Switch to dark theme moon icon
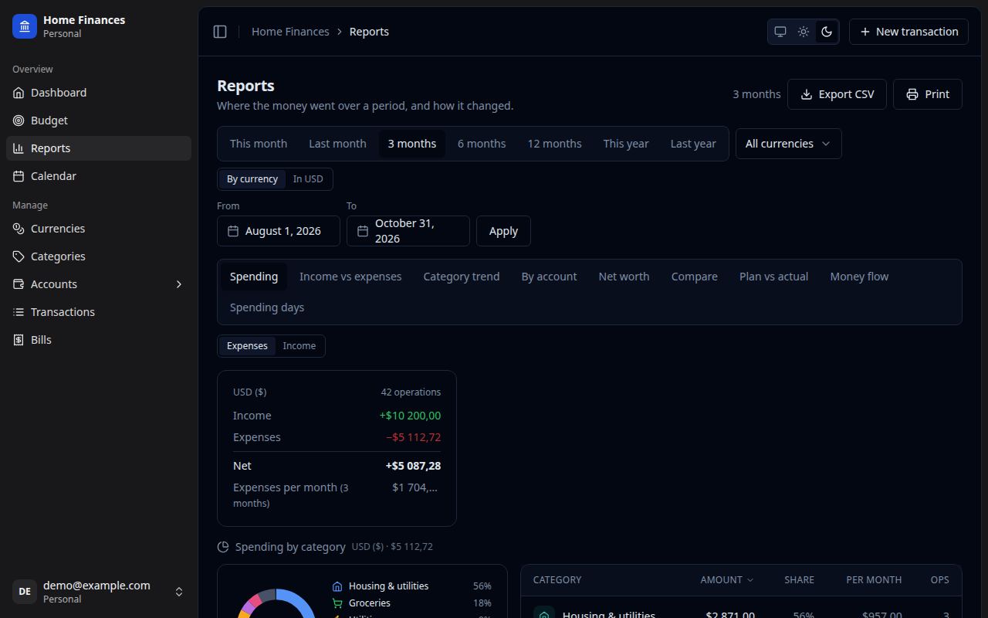 point(827,32)
